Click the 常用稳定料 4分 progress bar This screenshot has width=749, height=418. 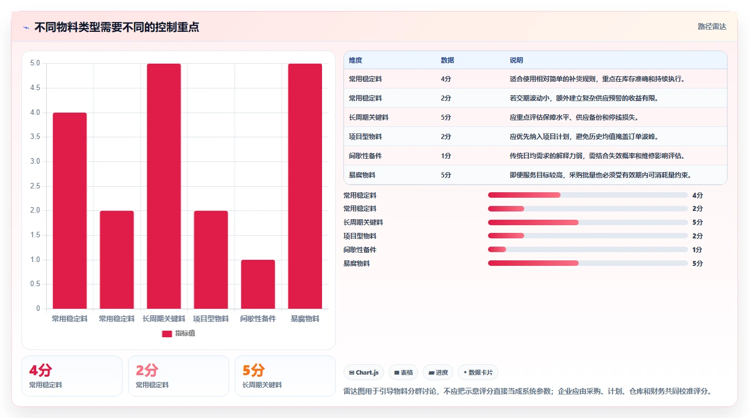point(588,195)
